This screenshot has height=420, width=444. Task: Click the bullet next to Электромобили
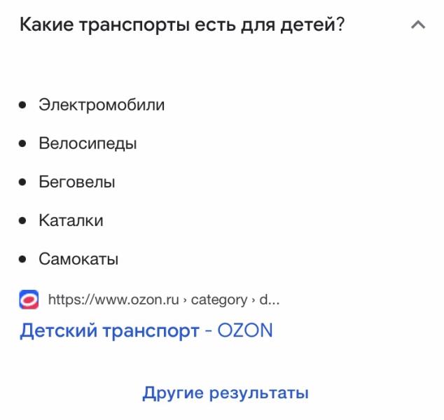[x=22, y=105]
